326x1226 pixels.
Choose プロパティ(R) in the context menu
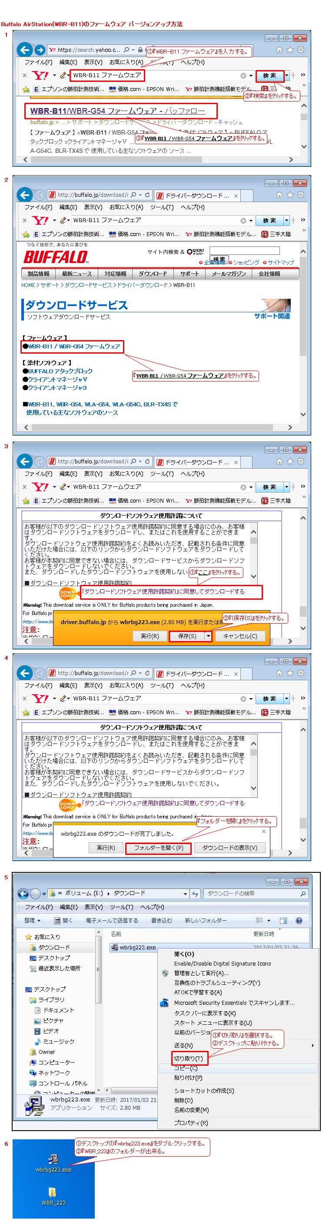coord(191,1123)
